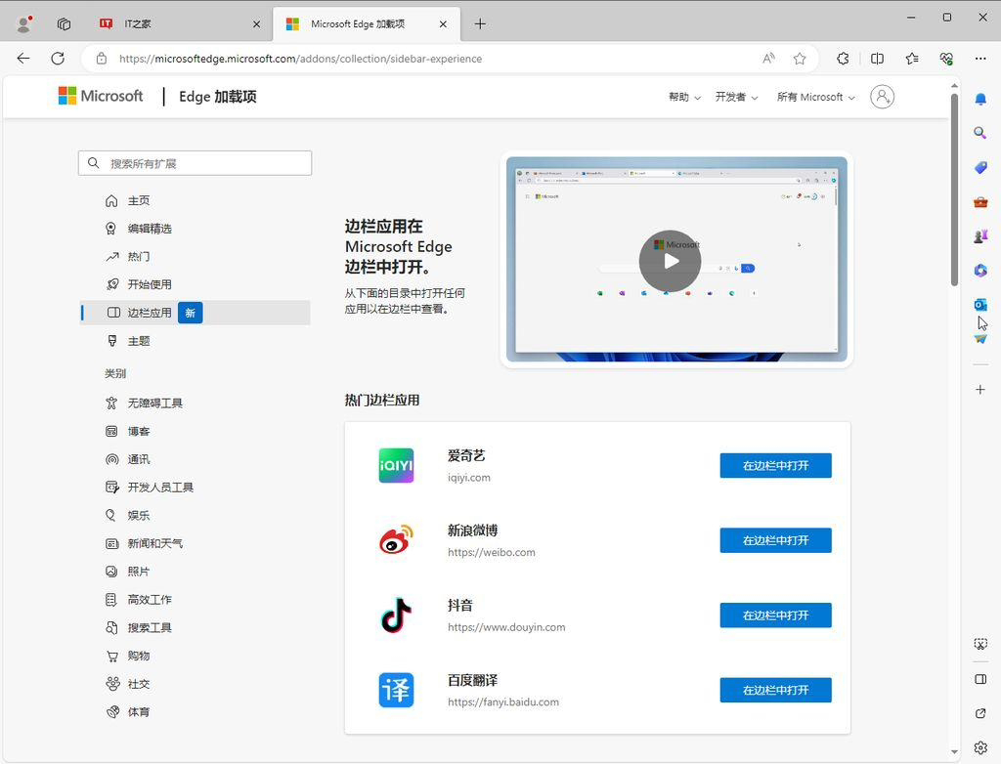Expand the 所有 Microsoft dropdown
This screenshot has width=1001, height=764.
coord(816,97)
